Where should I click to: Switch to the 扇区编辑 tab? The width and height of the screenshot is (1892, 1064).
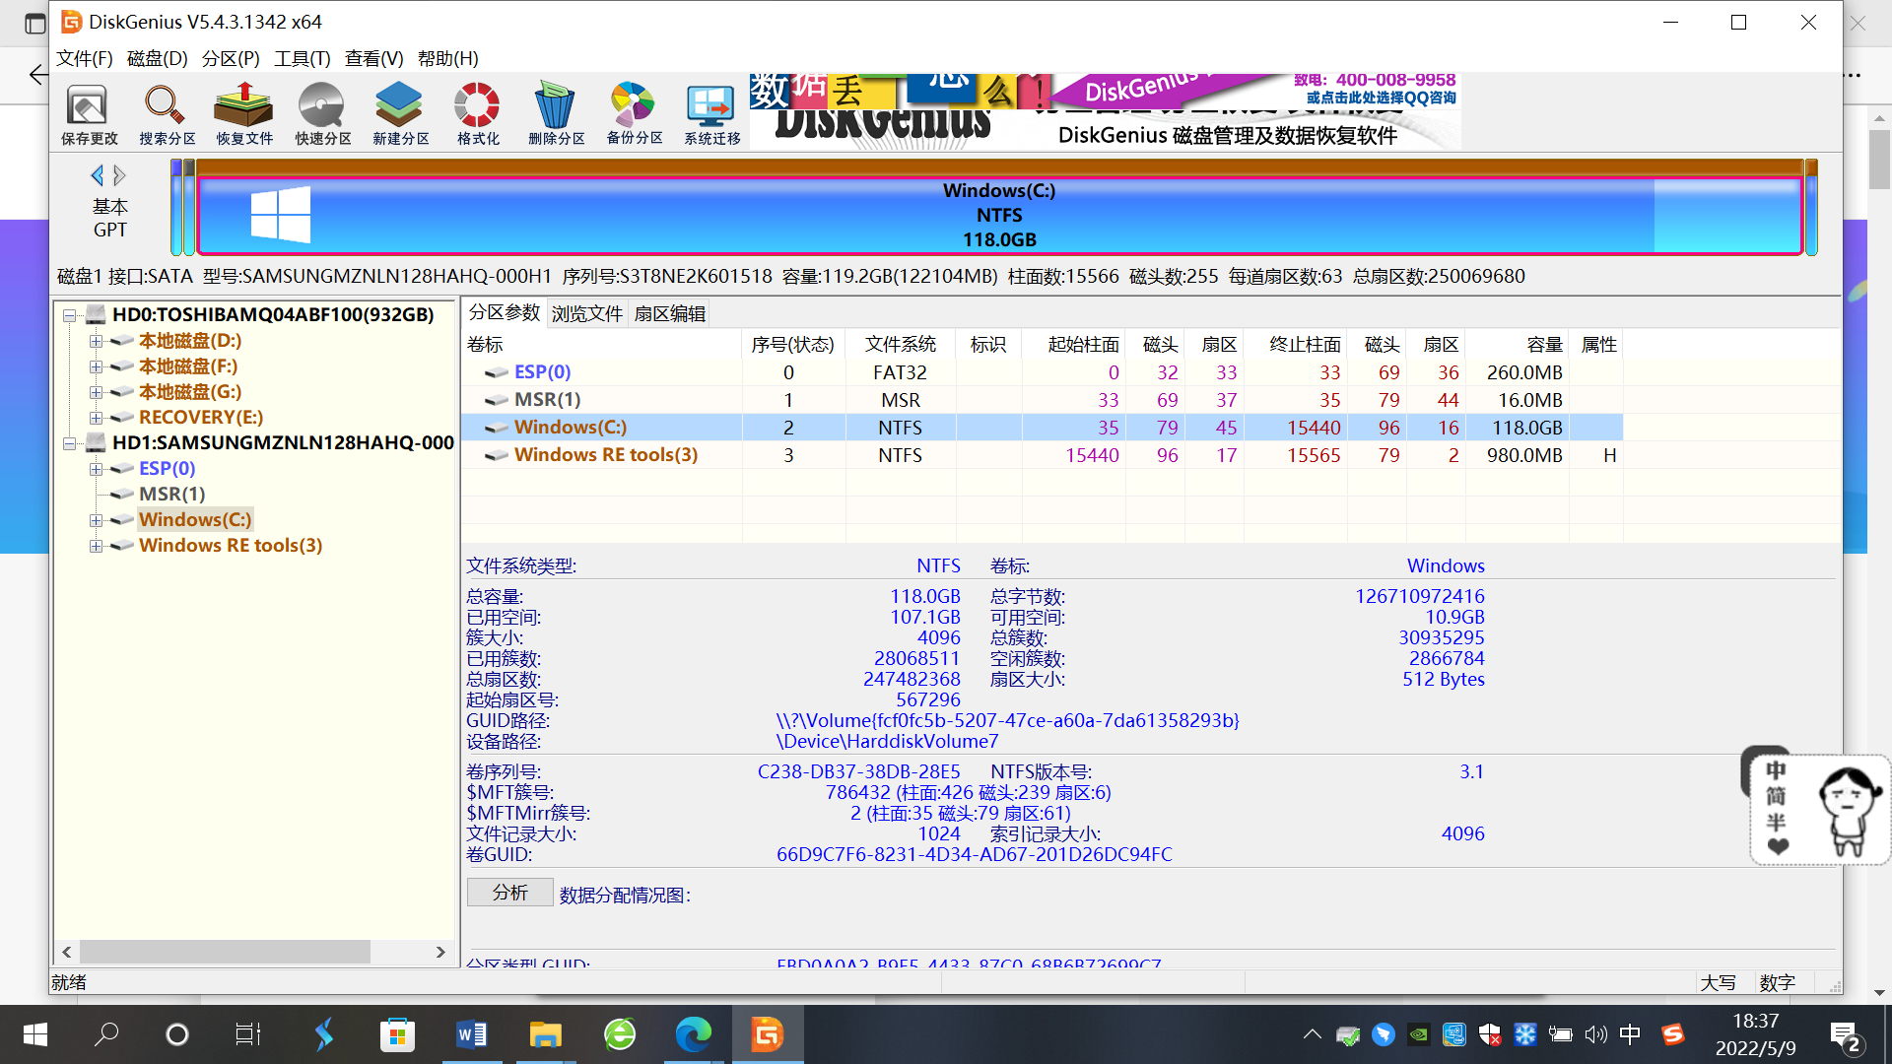(669, 312)
